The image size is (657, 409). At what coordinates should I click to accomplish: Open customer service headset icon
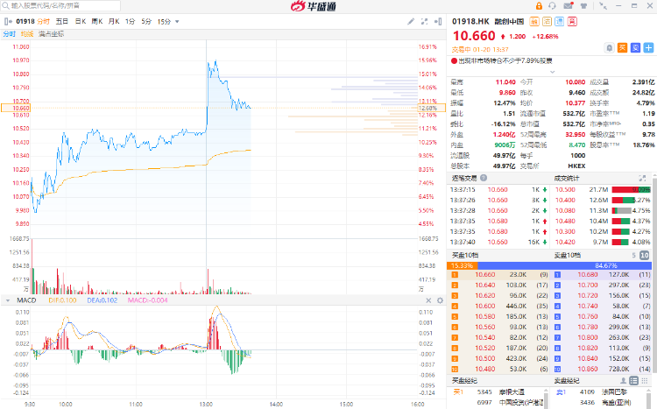click(x=552, y=6)
